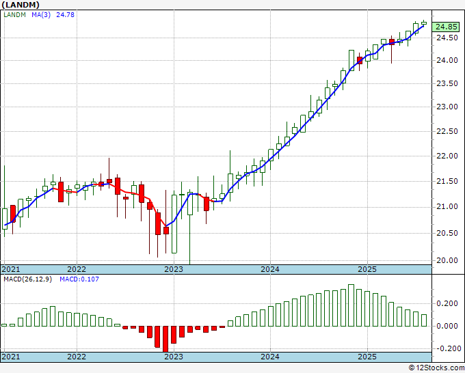
Task: Click the green 24.85 current price tag
Action: (447, 27)
